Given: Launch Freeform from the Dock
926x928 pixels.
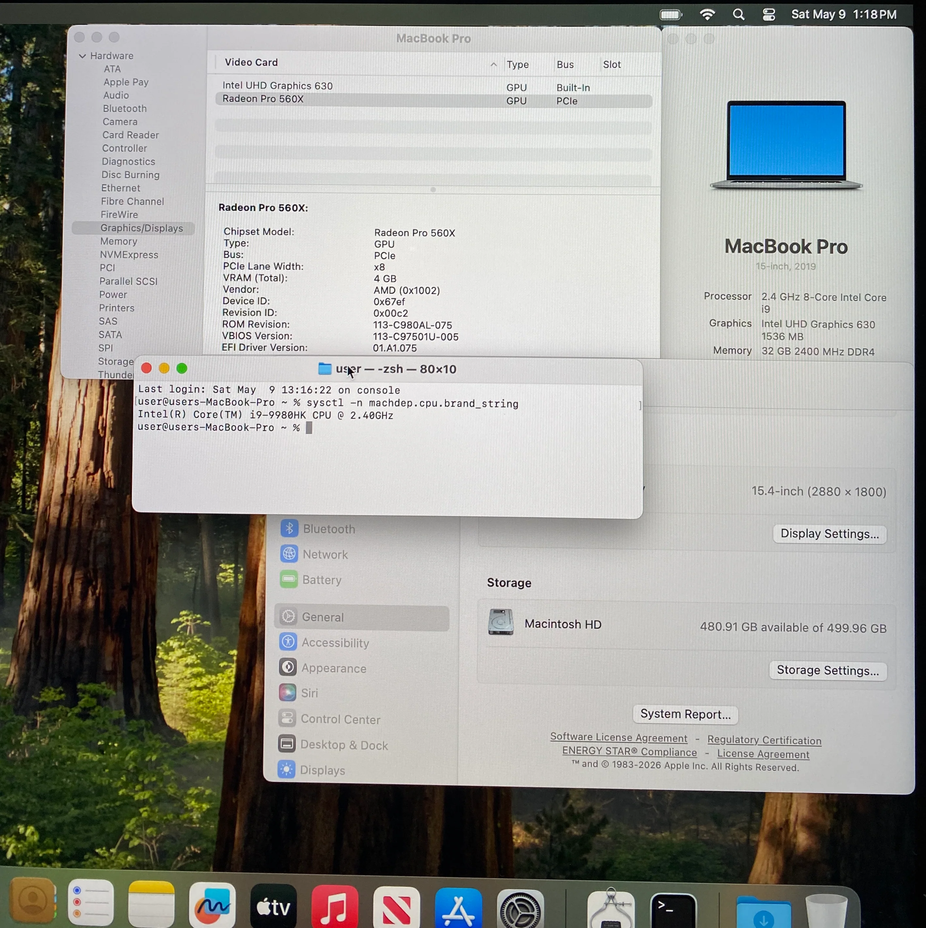Looking at the screenshot, I should tap(212, 905).
